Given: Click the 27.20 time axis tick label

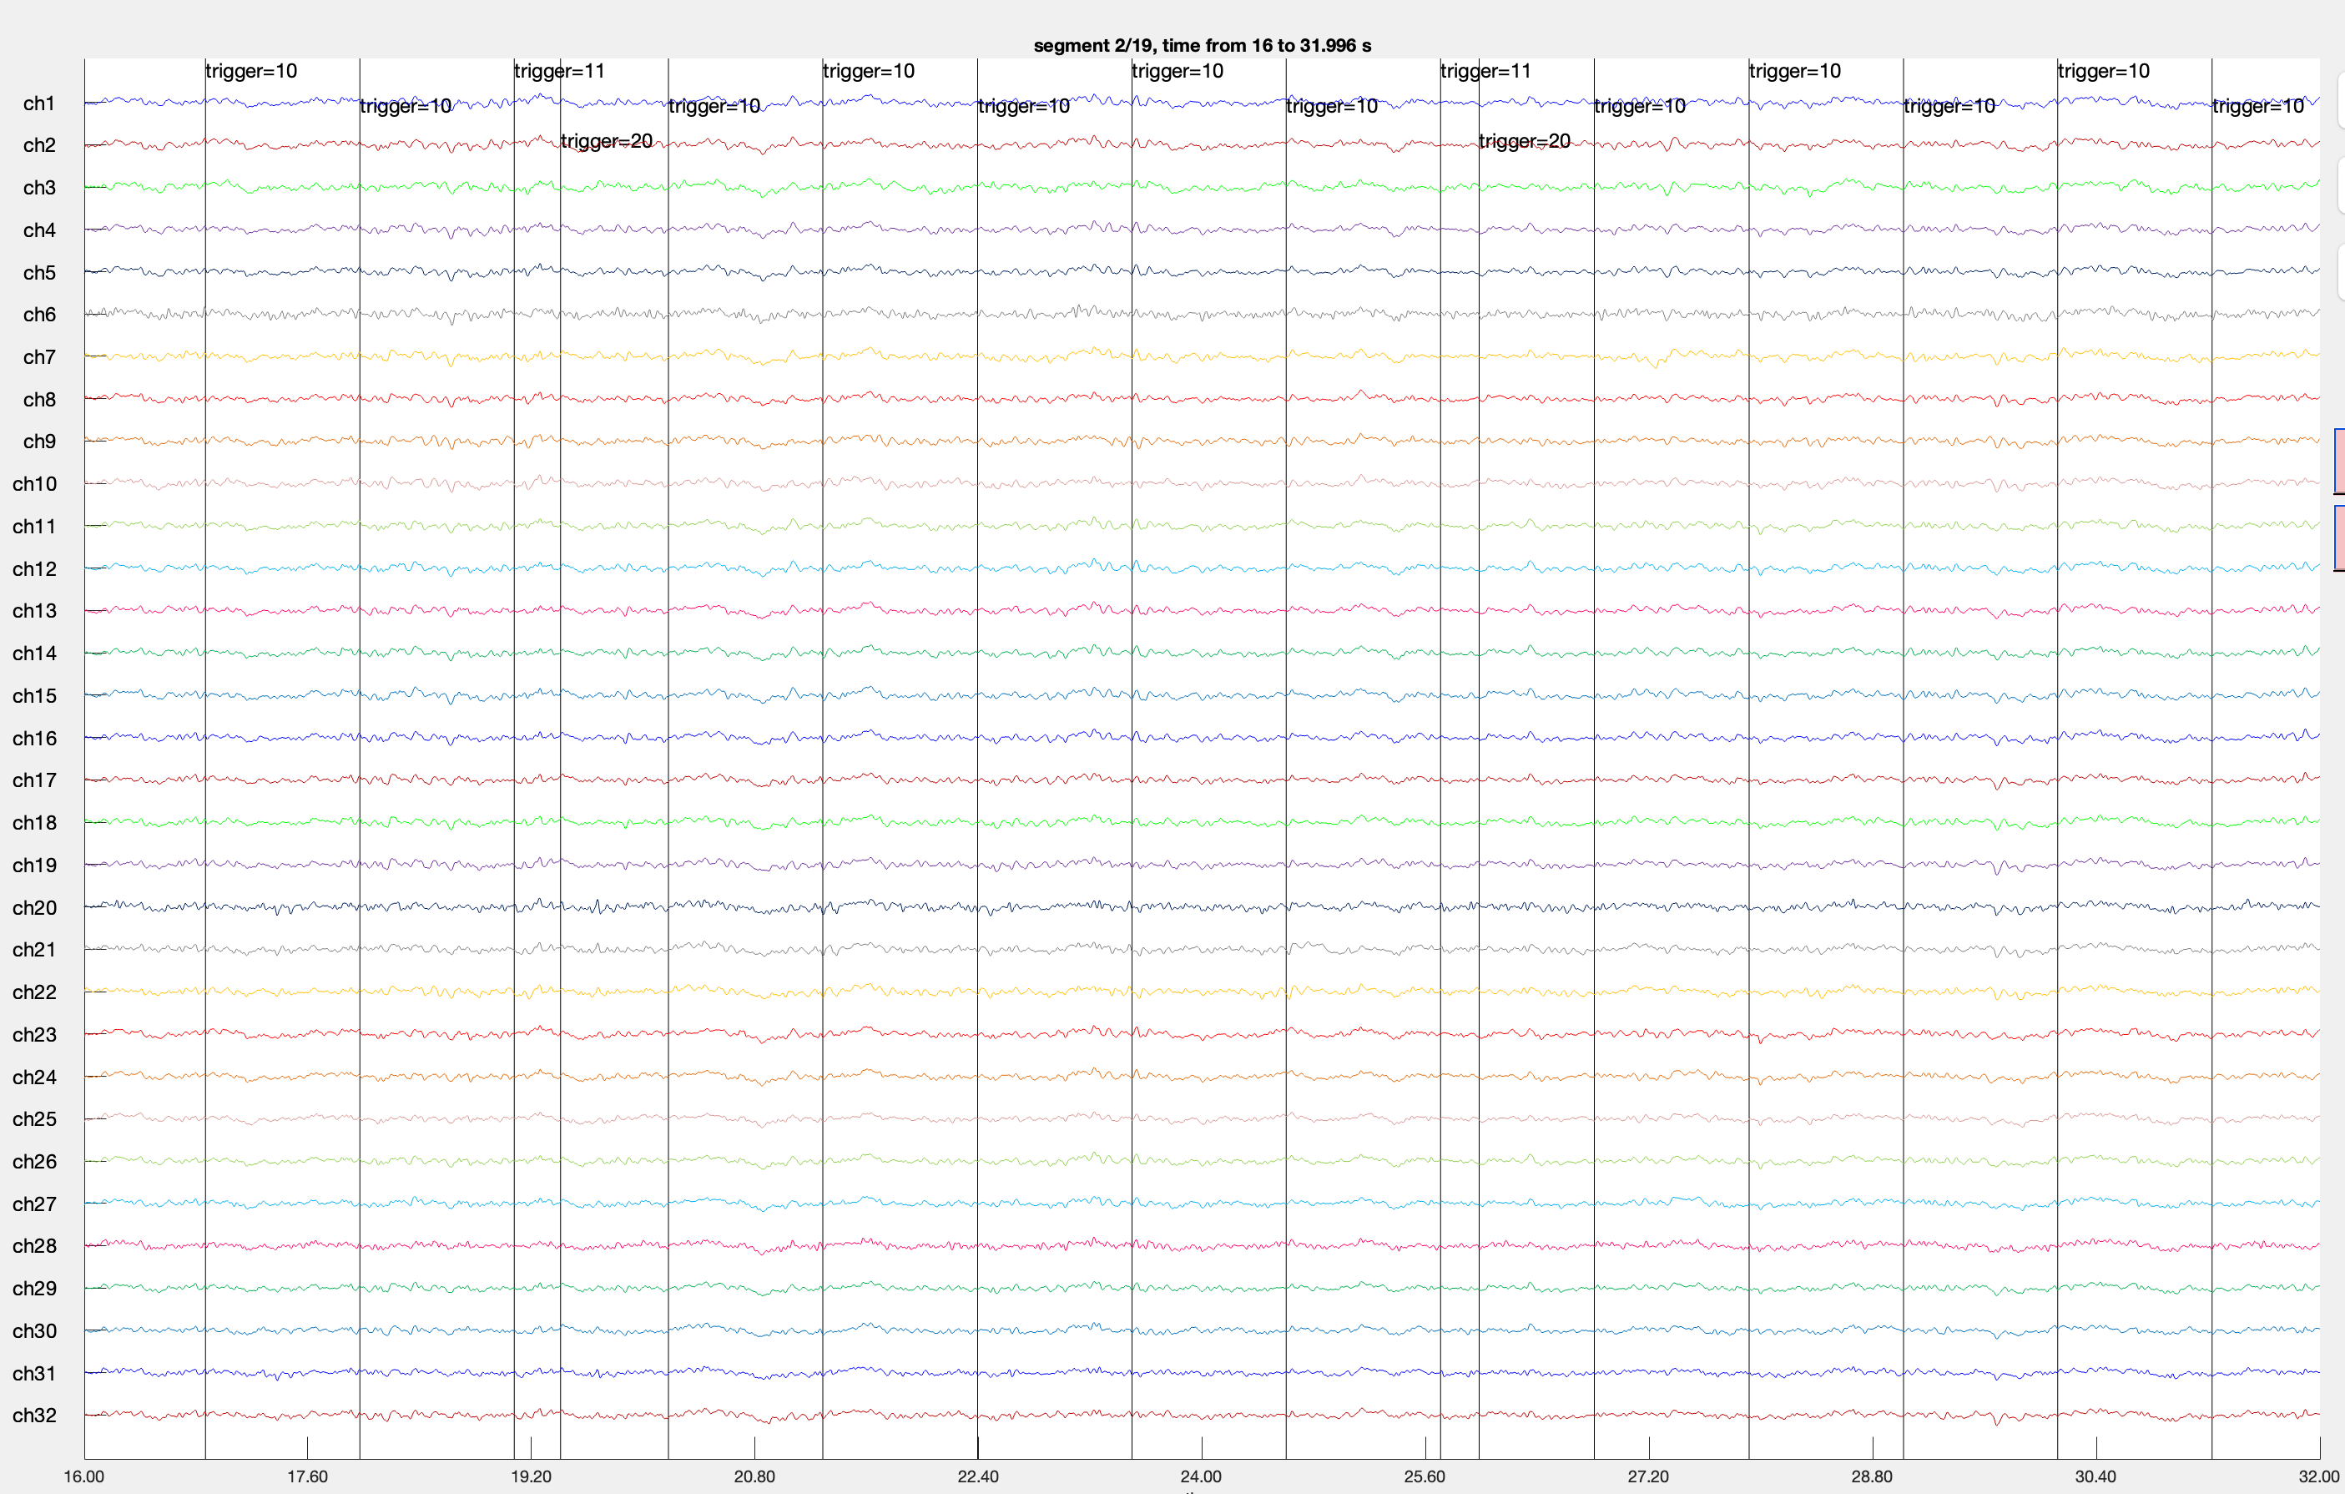Looking at the screenshot, I should (x=1647, y=1476).
